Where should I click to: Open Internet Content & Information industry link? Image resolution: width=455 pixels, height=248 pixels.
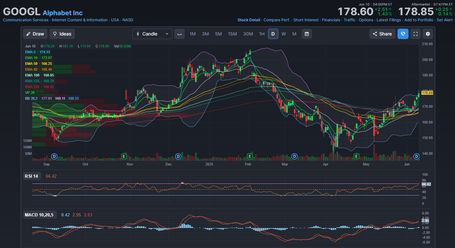(80, 20)
